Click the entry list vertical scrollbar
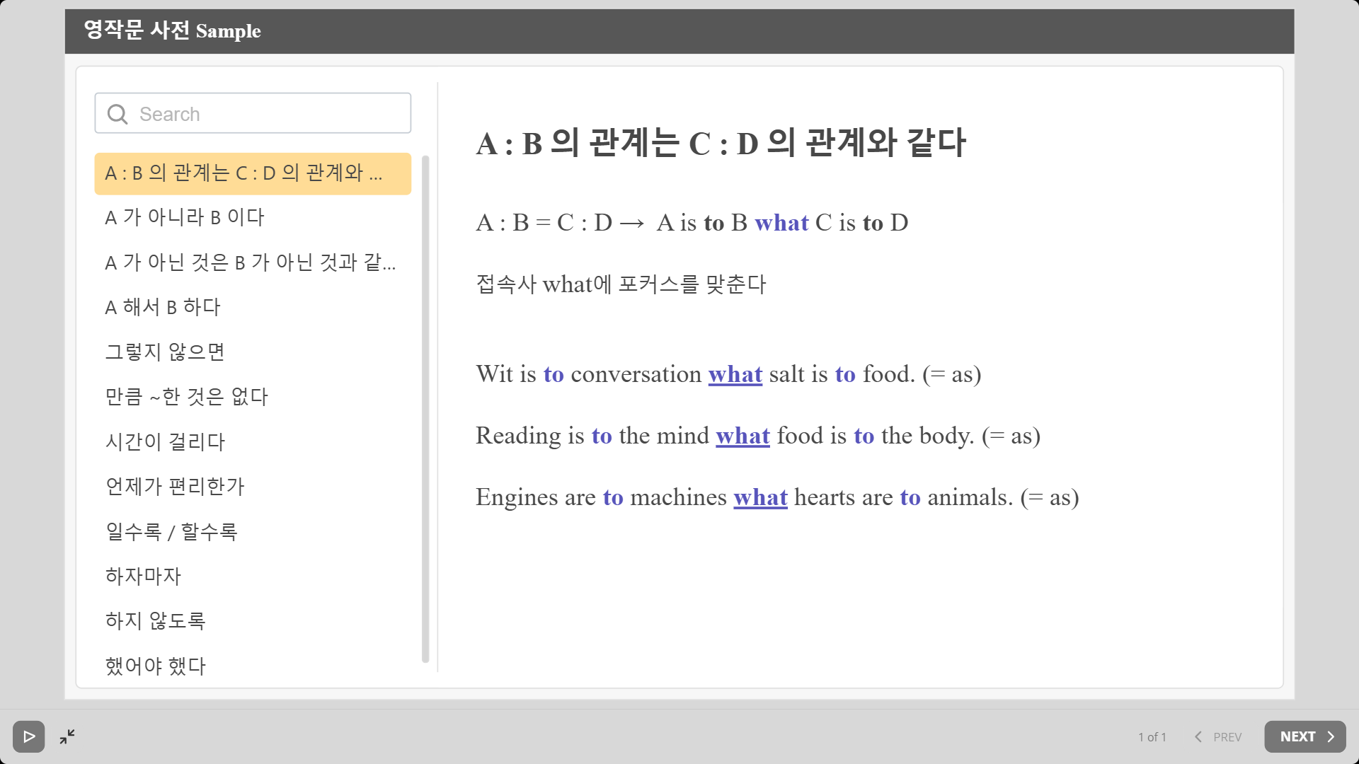This screenshot has width=1359, height=764. (x=425, y=409)
